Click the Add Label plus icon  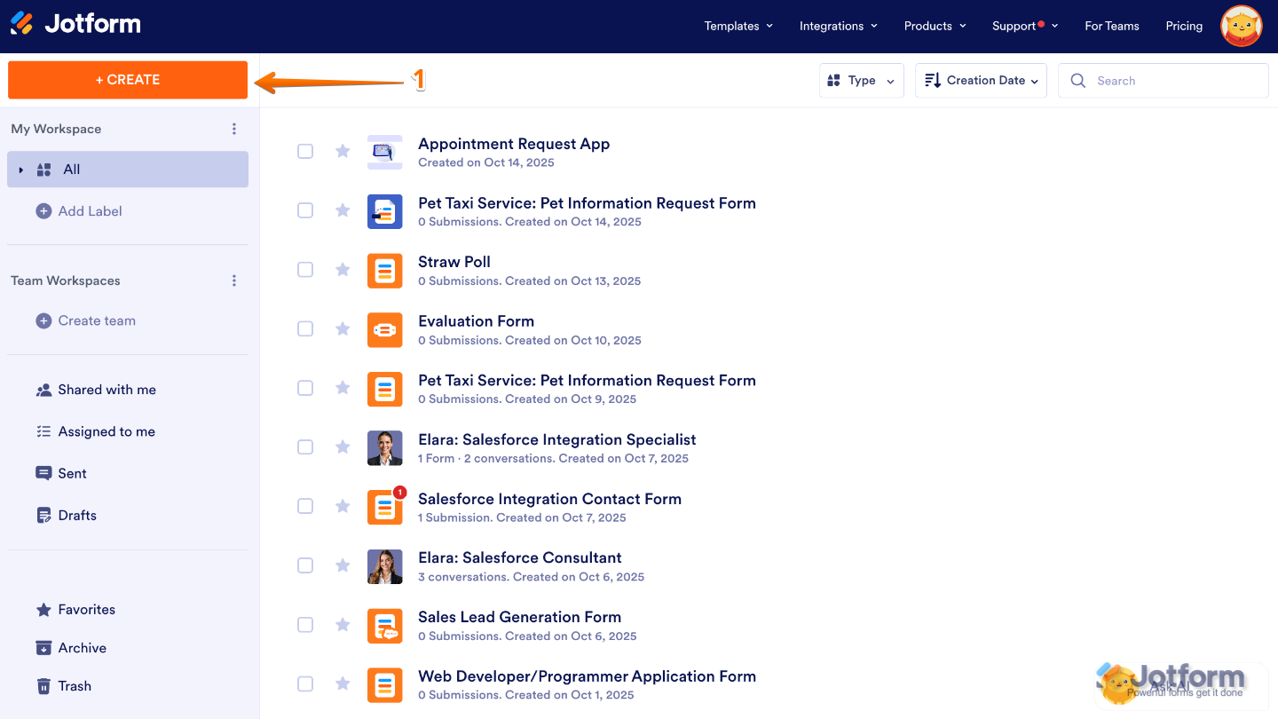pos(43,211)
